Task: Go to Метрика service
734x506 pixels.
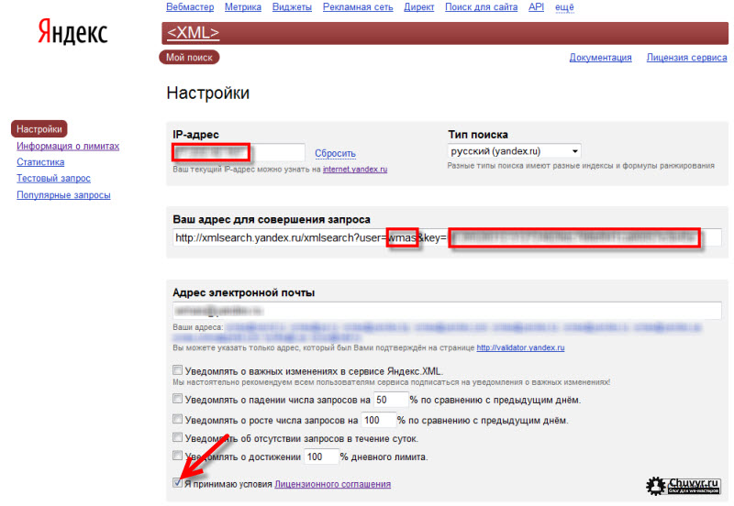Action: point(243,7)
